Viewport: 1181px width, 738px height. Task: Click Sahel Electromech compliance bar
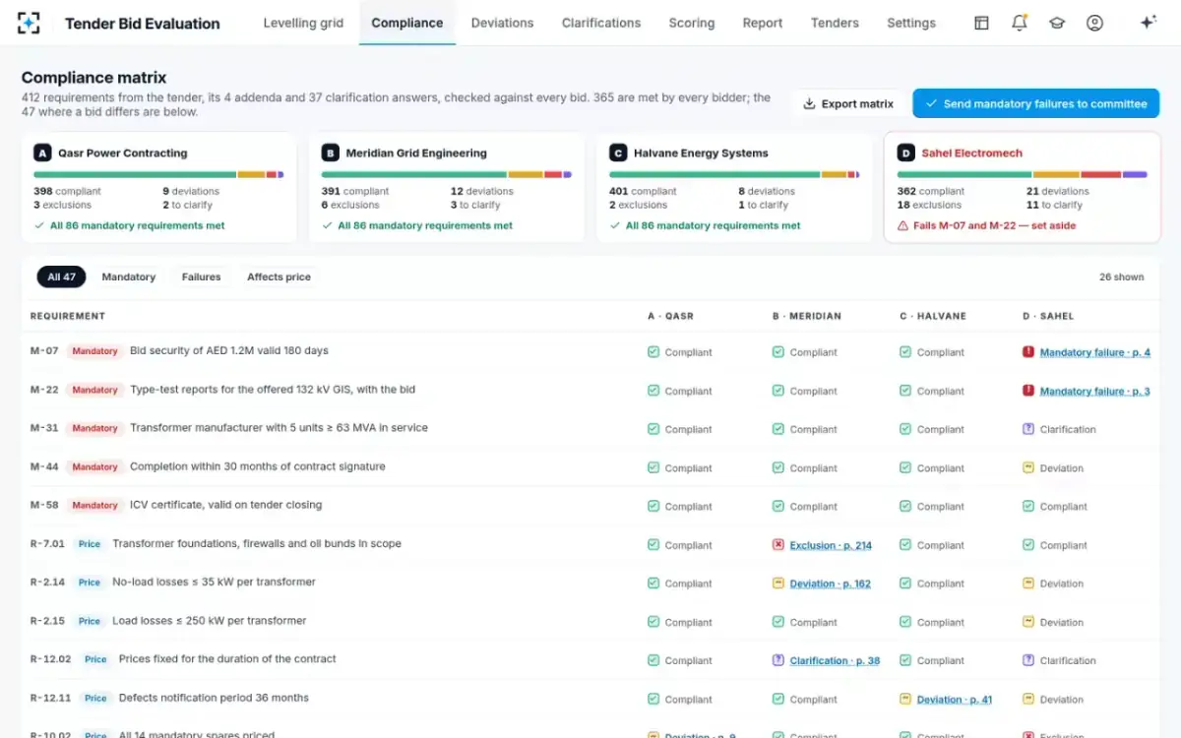1023,174
